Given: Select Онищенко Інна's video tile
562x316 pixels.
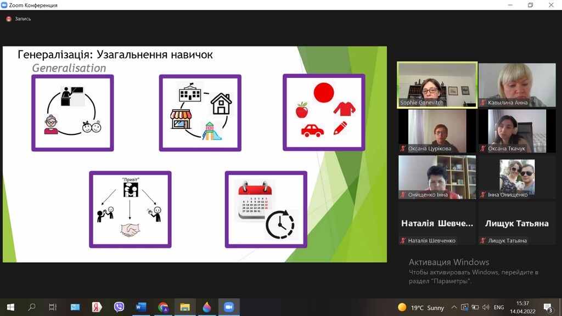Looking at the screenshot, I should pyautogui.click(x=437, y=177).
